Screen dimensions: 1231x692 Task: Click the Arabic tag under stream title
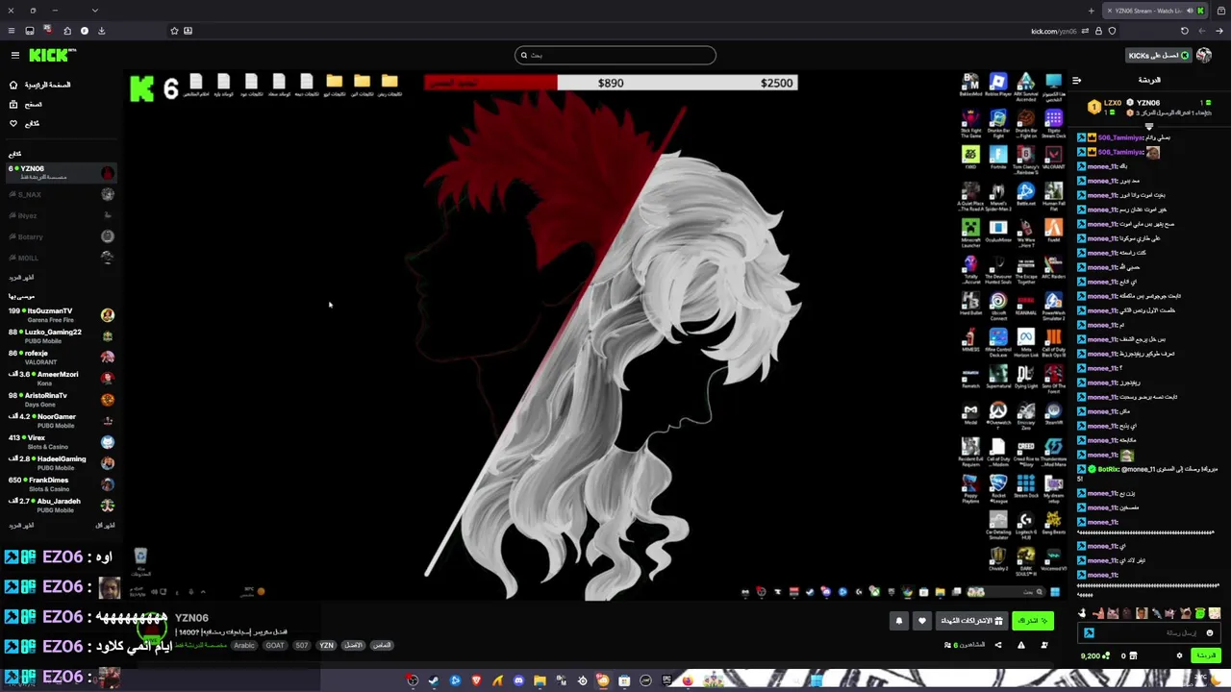(244, 646)
